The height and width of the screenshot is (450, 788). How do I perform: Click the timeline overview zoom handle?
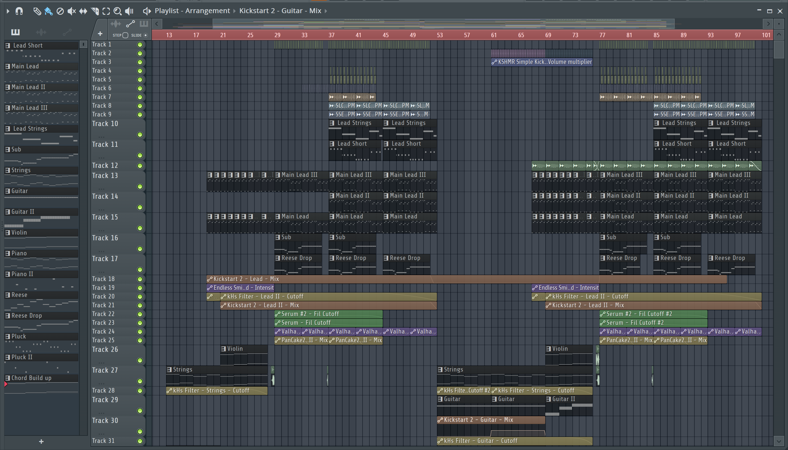click(x=444, y=24)
